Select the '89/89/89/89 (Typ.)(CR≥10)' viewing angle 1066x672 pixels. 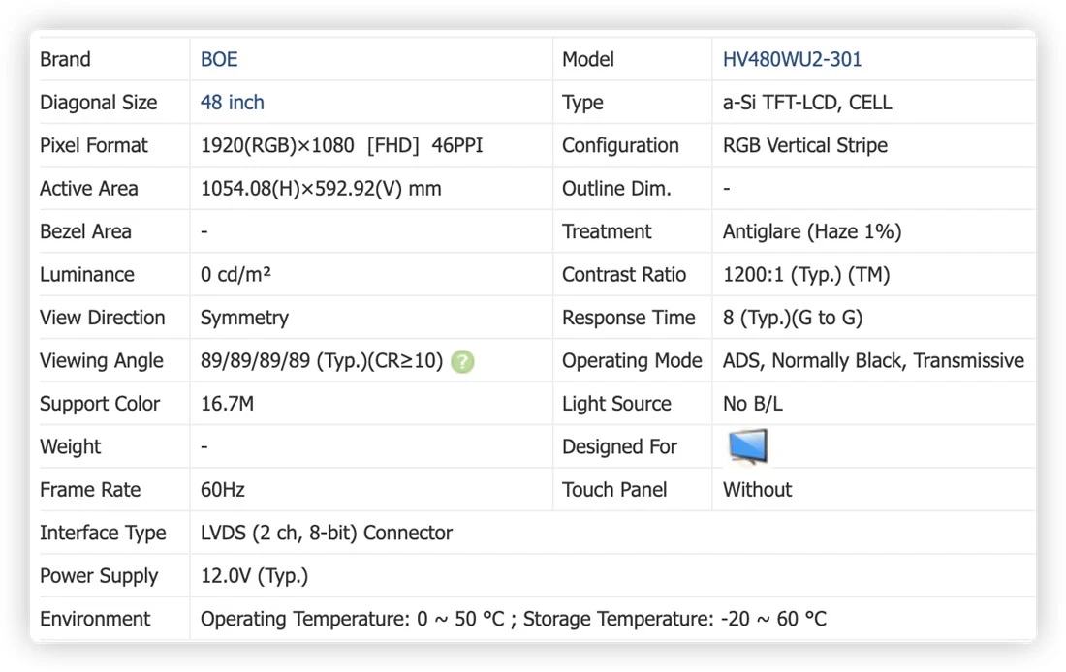(x=322, y=361)
